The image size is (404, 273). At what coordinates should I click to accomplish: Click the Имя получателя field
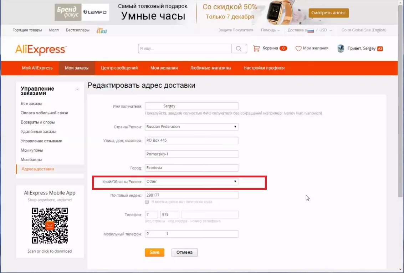point(191,106)
